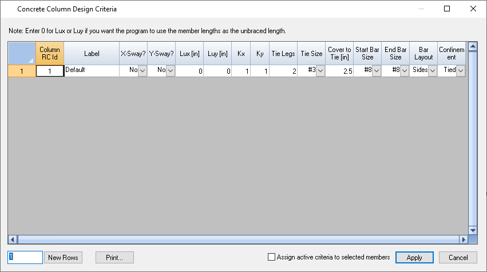
Task: Click the Luy [in] column header
Action: pyautogui.click(x=217, y=53)
